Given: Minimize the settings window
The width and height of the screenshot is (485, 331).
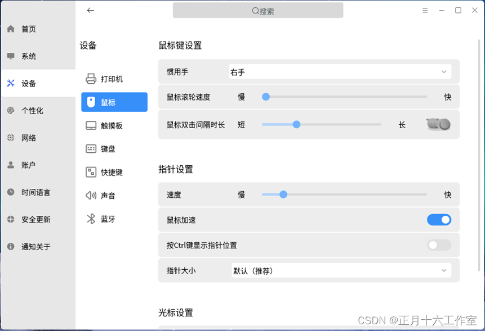Looking at the screenshot, I should 442,11.
